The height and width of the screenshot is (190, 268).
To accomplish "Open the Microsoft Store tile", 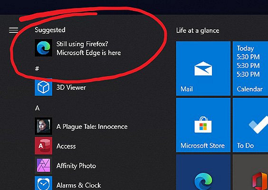I will coord(203,125).
